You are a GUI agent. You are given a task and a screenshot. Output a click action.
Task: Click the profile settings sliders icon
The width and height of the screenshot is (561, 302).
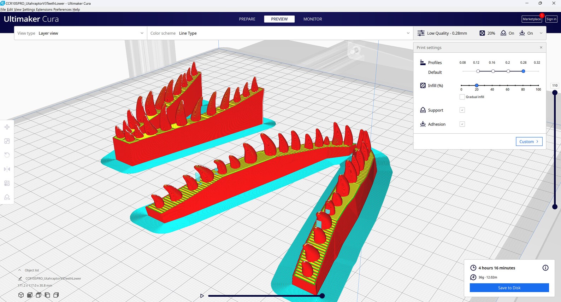tap(421, 33)
